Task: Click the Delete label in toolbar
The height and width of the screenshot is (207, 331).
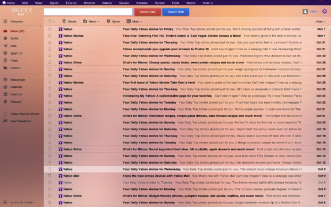Action: [72, 22]
